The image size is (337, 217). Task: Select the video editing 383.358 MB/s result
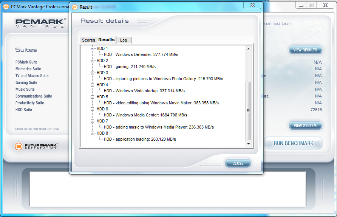point(161,103)
